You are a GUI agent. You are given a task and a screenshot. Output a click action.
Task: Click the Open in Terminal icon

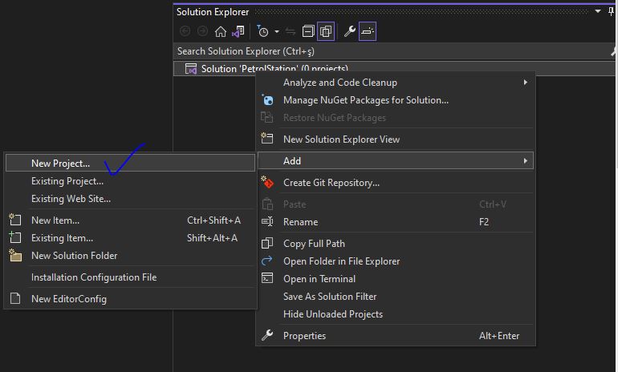[x=267, y=278]
